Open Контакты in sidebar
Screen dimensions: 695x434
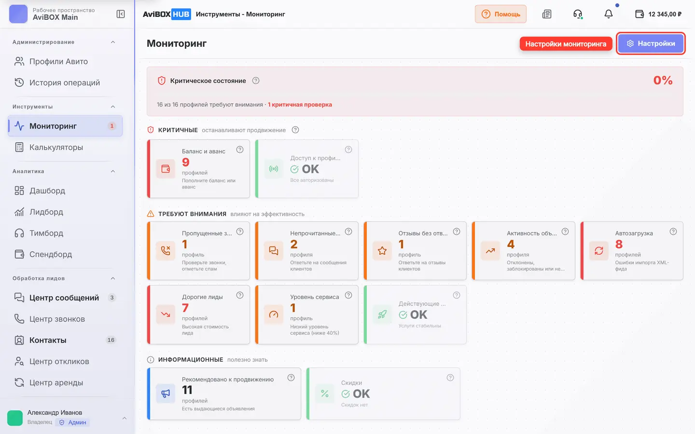coord(65,340)
